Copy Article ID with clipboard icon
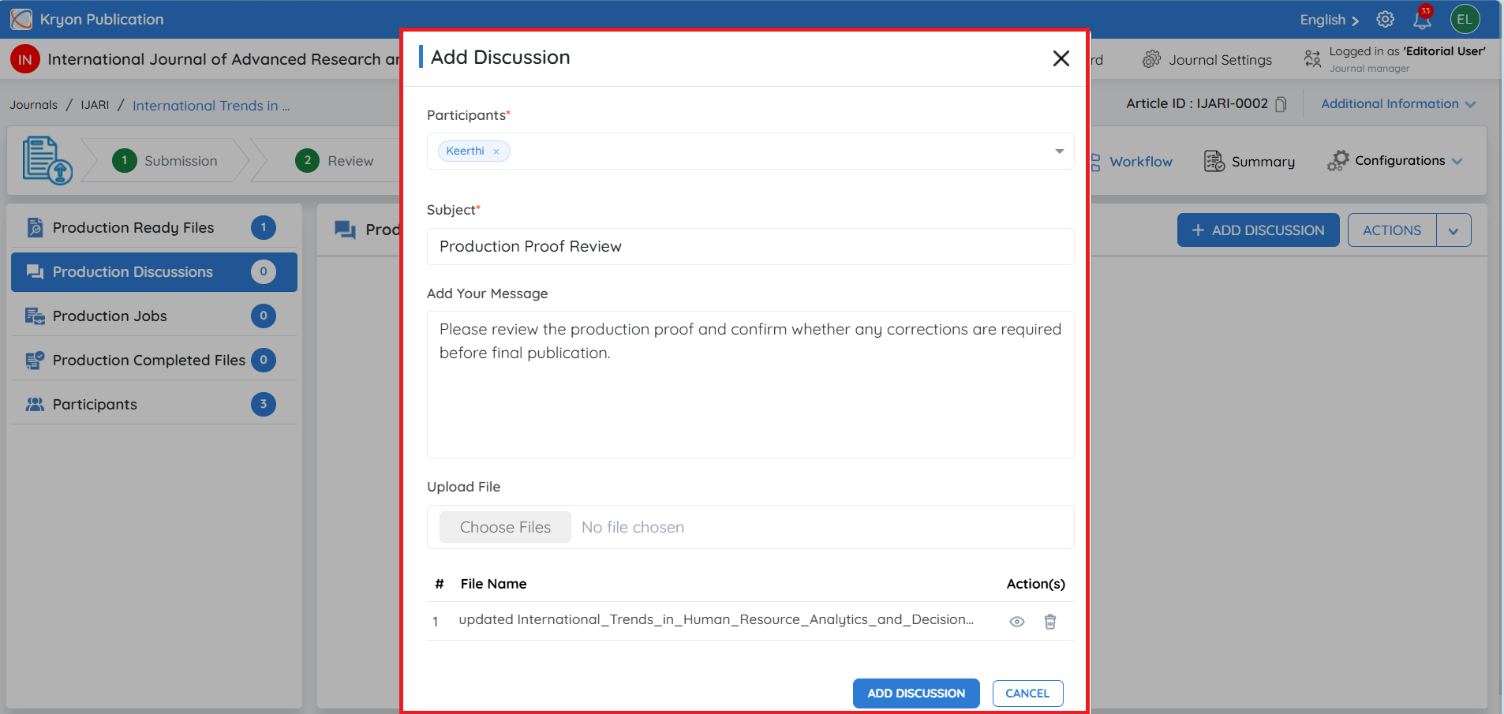 [x=1281, y=104]
